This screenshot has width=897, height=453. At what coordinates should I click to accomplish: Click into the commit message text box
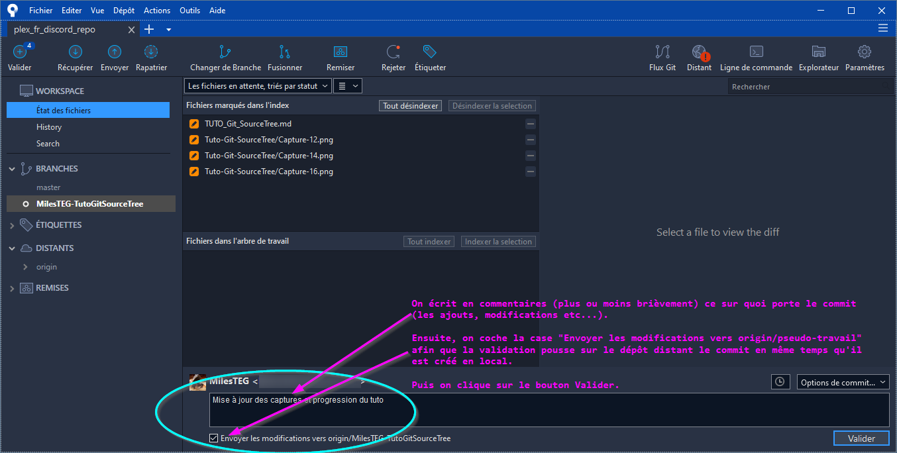pos(549,411)
